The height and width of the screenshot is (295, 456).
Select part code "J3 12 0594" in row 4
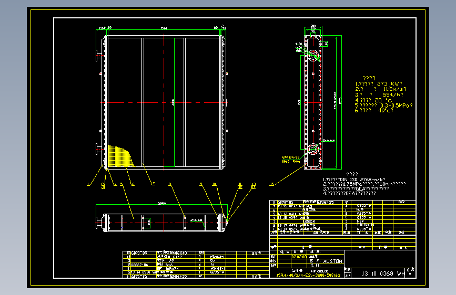coord(288,217)
